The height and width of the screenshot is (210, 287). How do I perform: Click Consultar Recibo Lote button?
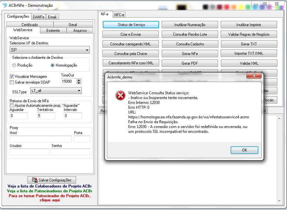point(190,34)
